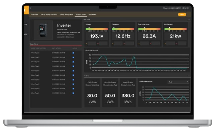Open the Print Report tab
The height and width of the screenshot is (130, 215).
92,14
